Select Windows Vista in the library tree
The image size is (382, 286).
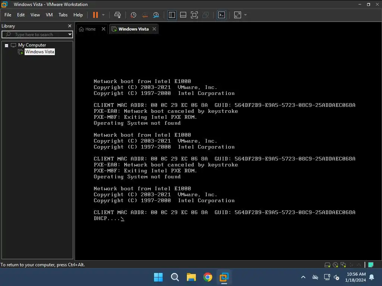click(40, 52)
